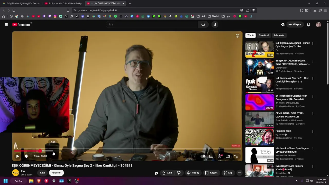Open the more actions ellipsis menu
The image size is (329, 185).
coord(240,173)
